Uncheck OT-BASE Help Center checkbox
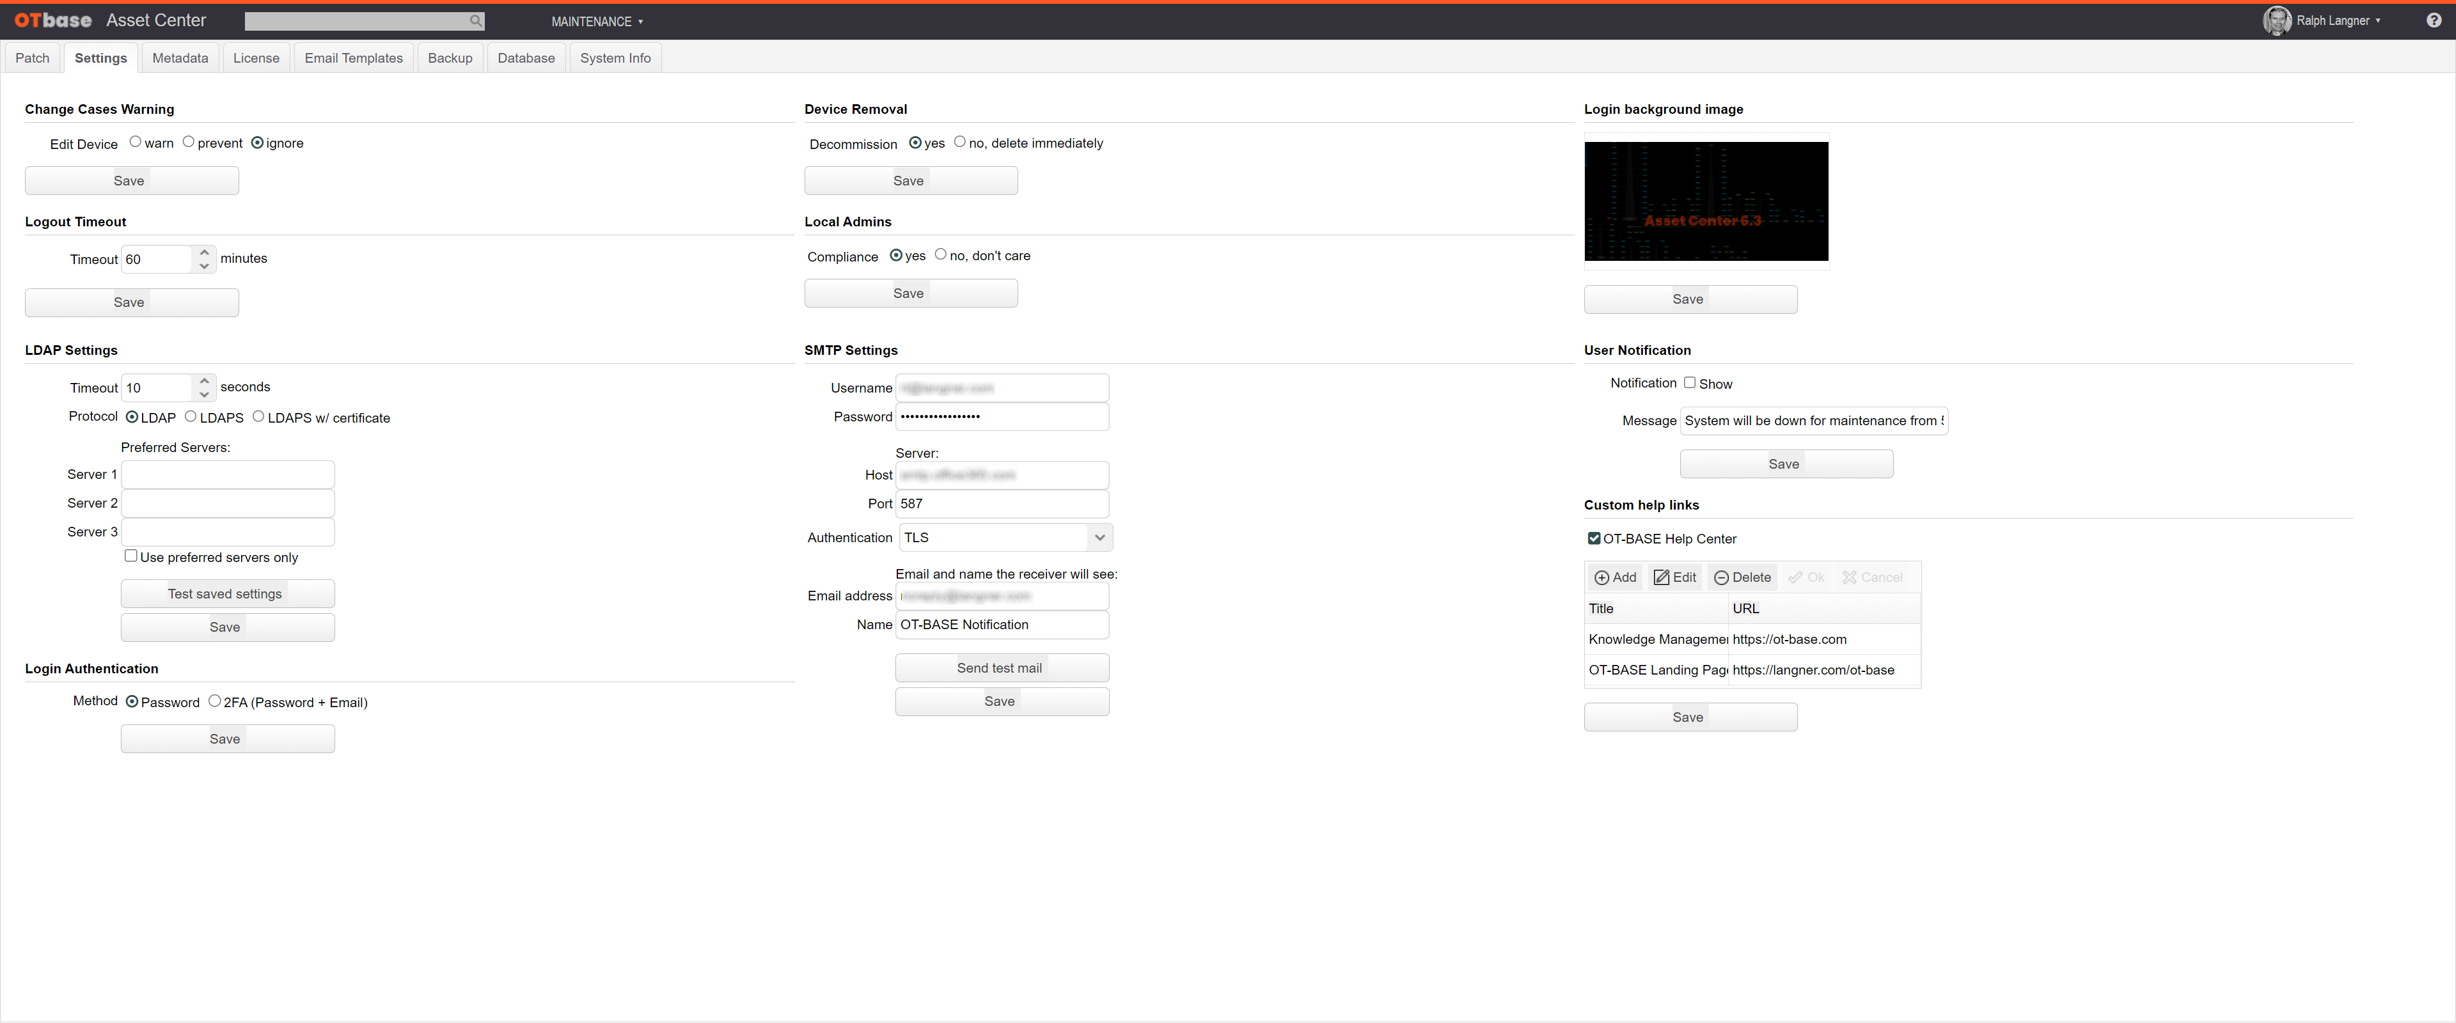 [x=1594, y=538]
